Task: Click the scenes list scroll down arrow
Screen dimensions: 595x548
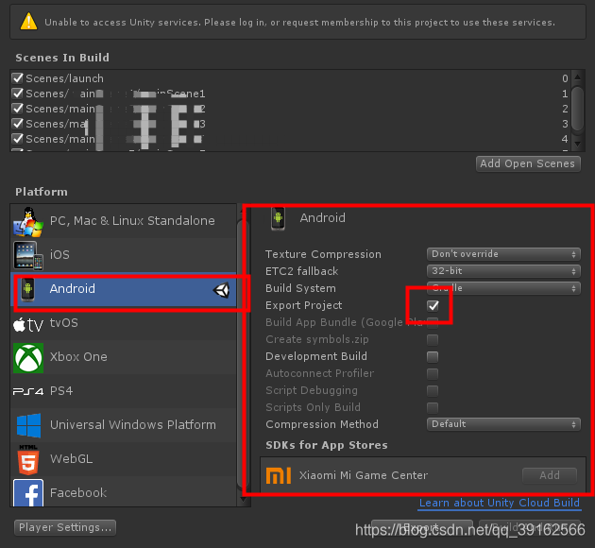Action: pyautogui.click(x=578, y=145)
